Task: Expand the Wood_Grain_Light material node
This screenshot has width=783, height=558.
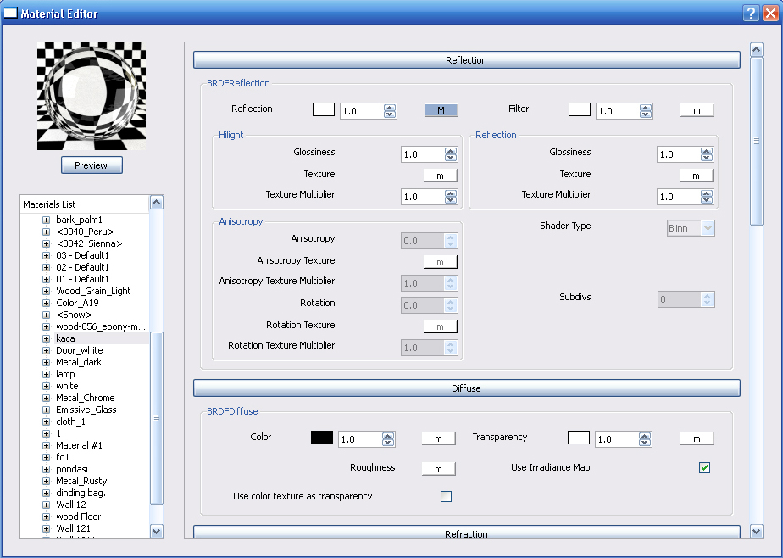Action: point(46,291)
